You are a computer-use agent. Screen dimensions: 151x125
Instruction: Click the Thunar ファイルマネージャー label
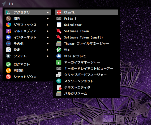(x=87, y=43)
